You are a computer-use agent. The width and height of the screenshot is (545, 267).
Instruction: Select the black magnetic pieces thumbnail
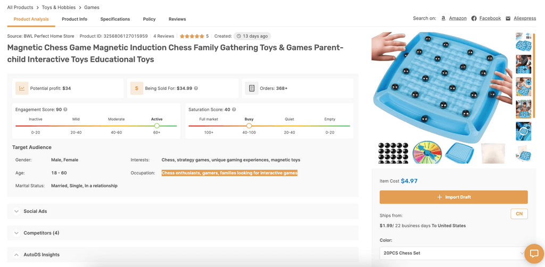pyautogui.click(x=393, y=153)
